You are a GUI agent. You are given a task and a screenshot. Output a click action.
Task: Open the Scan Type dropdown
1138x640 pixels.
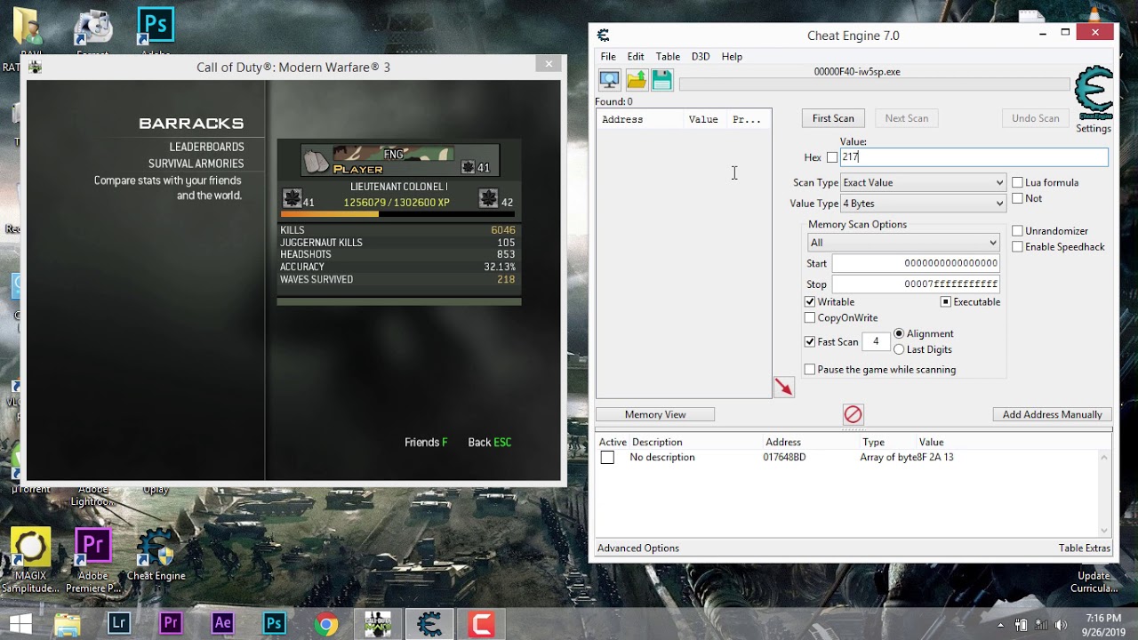tap(924, 182)
